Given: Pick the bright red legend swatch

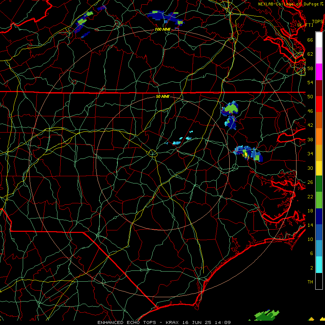Looking at the screenshot, I should [319, 104].
